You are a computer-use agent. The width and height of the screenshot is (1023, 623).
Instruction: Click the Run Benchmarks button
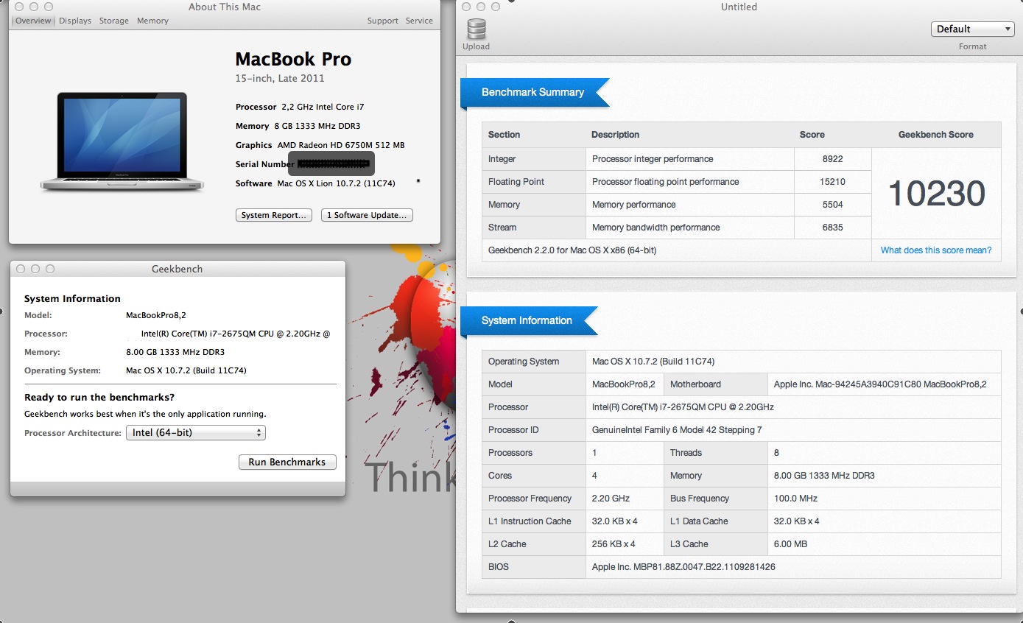pyautogui.click(x=287, y=462)
